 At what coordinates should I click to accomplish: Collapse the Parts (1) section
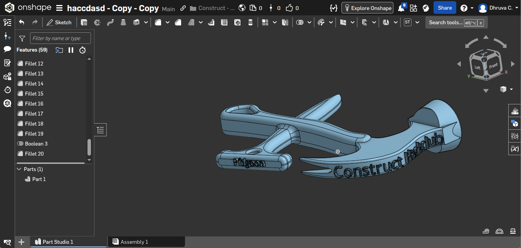coord(19,169)
